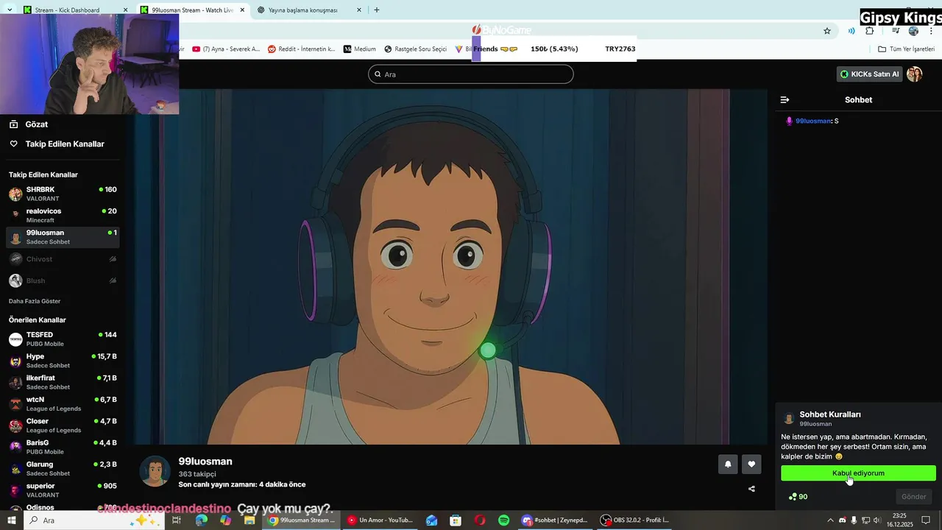The width and height of the screenshot is (942, 530).
Task: Click the Takip Edilen Kanallar heart icon
Action: [13, 144]
